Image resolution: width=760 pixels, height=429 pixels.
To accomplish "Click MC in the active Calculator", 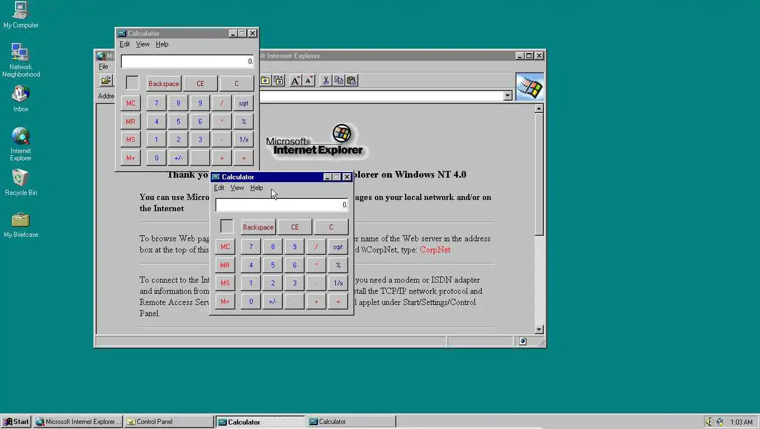I will click(x=225, y=246).
